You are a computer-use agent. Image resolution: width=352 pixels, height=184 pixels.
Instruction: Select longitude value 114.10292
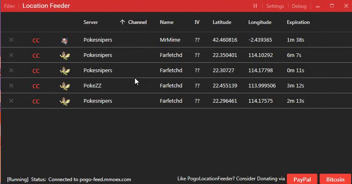(x=260, y=55)
